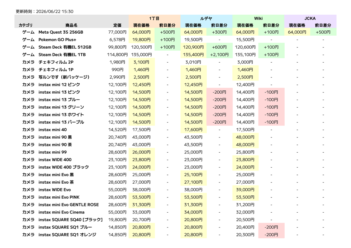
Task: Click the 26,000円 price cell
Action: point(141,152)
